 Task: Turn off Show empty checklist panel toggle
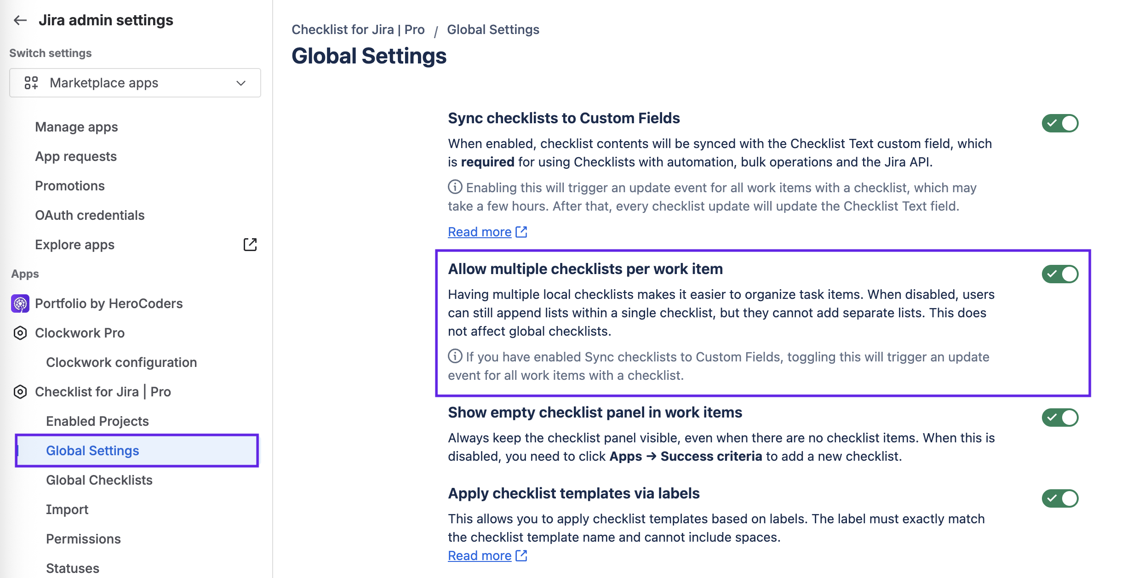pos(1060,418)
